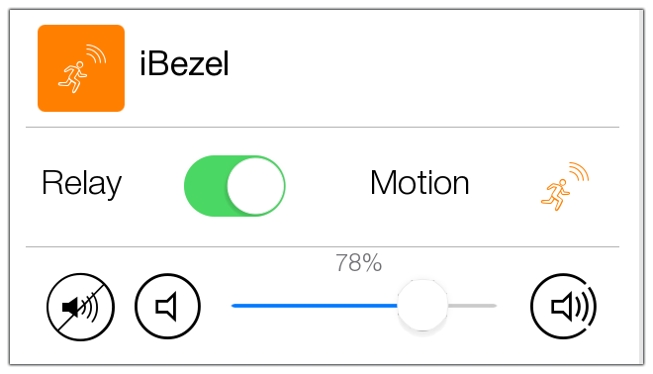Click the blue filled part of the volume slider

(315, 306)
